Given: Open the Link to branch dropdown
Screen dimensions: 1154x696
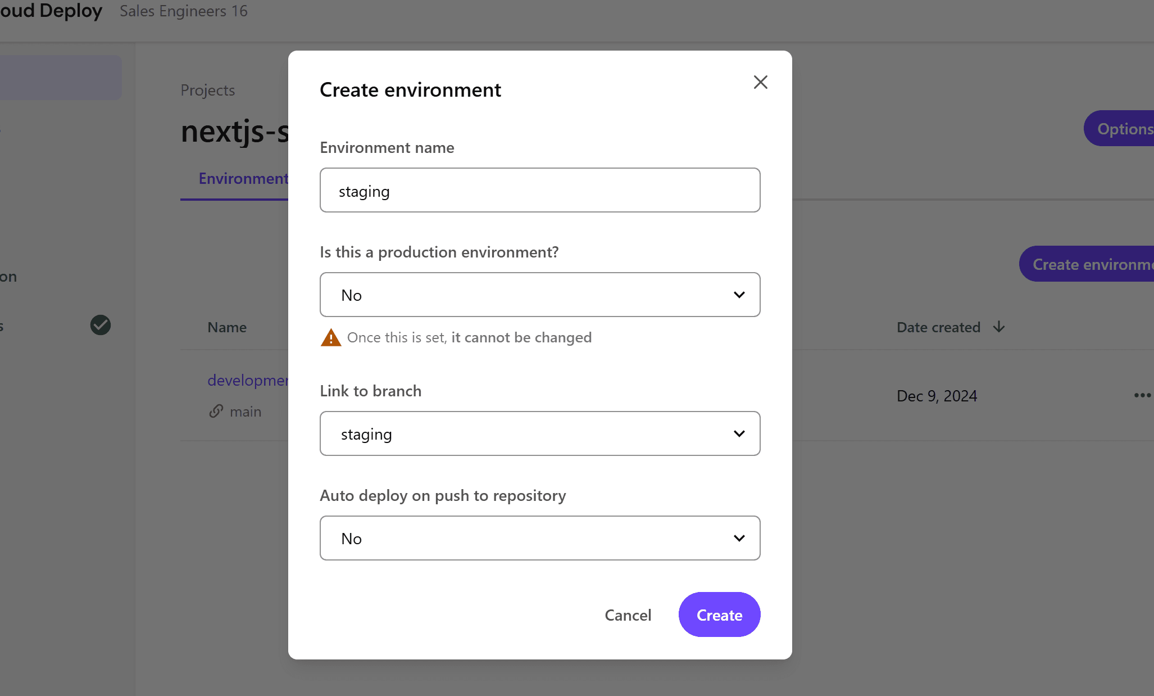Looking at the screenshot, I should point(539,434).
